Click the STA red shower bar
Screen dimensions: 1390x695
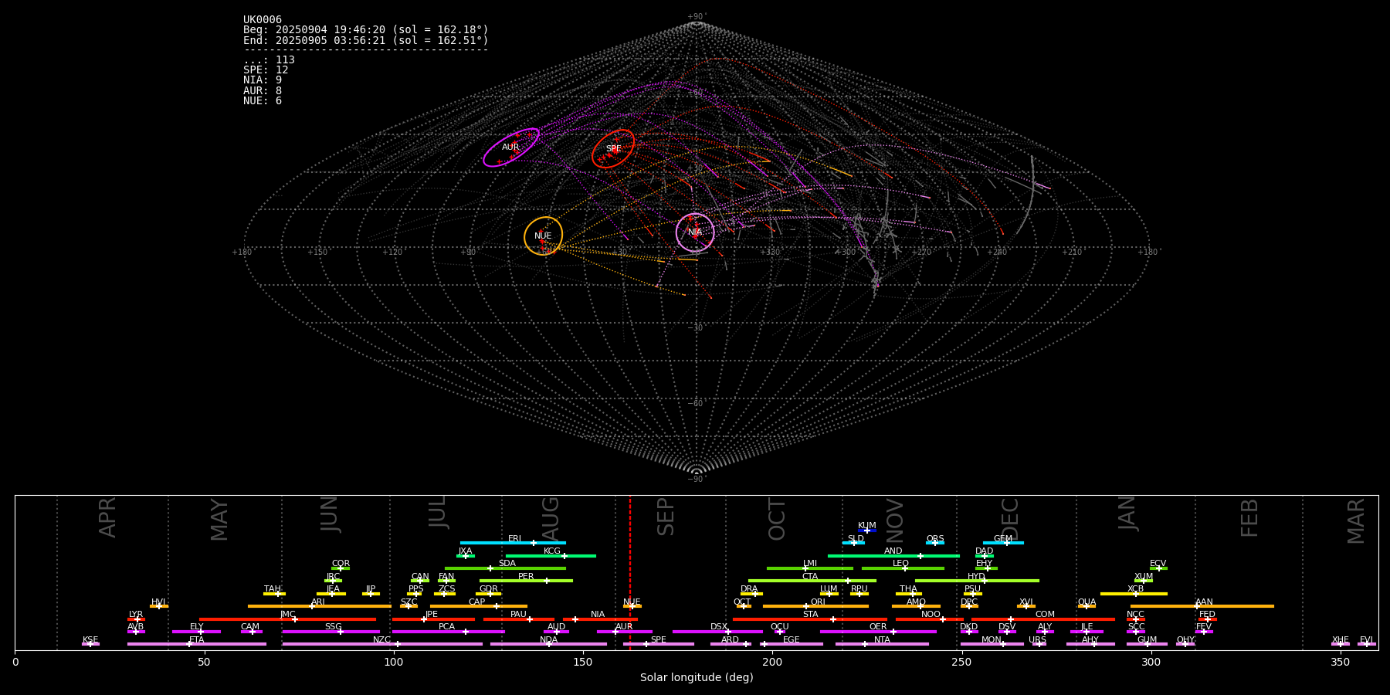click(x=810, y=619)
